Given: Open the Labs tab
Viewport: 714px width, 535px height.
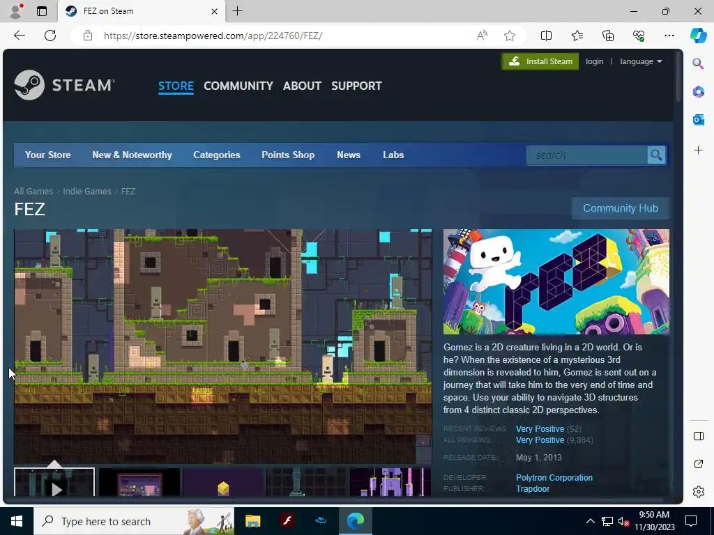Looking at the screenshot, I should [x=393, y=155].
